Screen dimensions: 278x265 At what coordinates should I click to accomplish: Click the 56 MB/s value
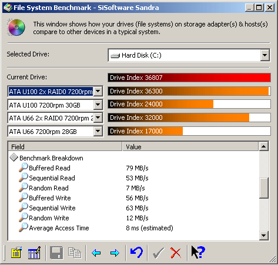[x=137, y=198]
